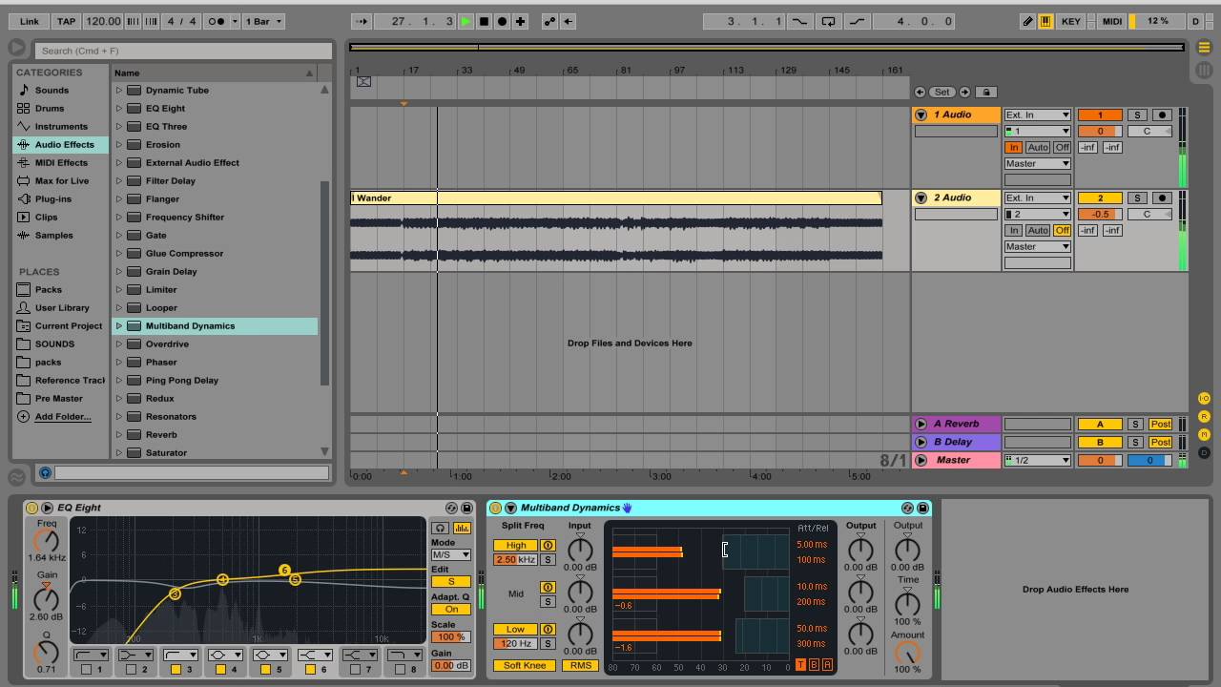Unfold EQ Eight device triangle icon

(47, 508)
